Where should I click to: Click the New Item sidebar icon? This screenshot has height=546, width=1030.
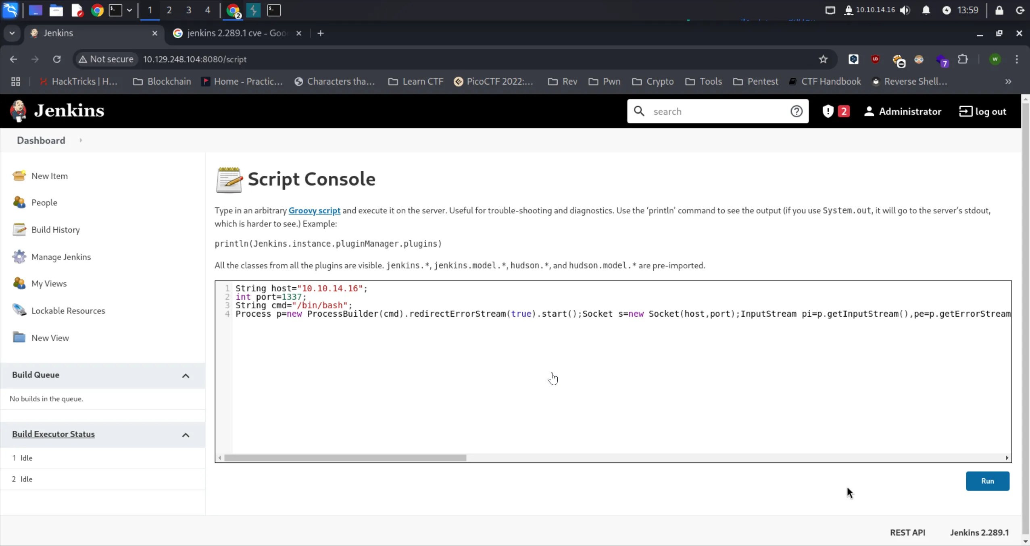coord(19,176)
